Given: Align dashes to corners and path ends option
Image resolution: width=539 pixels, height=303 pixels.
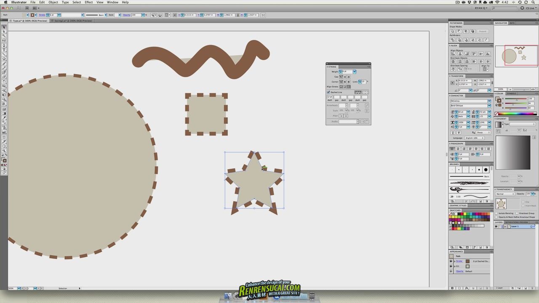Looking at the screenshot, I should (x=366, y=92).
